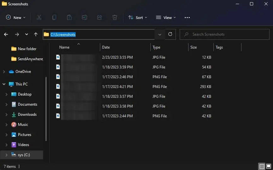Open recent locations dropdown arrow

[x=26, y=34]
